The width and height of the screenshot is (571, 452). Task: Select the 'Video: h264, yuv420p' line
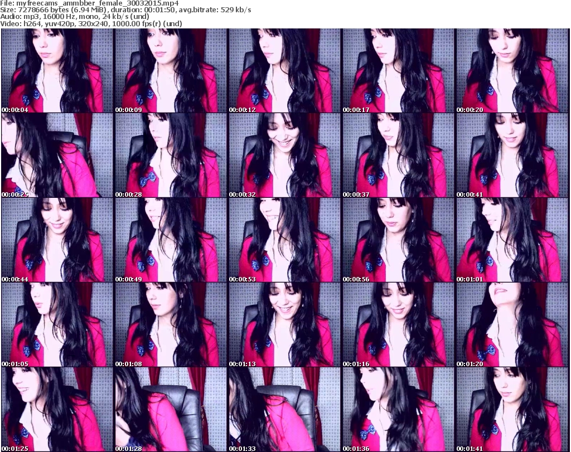[x=91, y=23]
